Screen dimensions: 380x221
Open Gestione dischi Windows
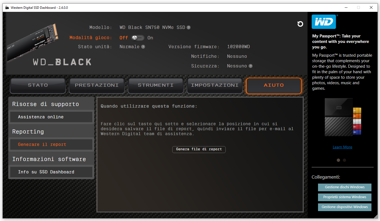click(345, 187)
